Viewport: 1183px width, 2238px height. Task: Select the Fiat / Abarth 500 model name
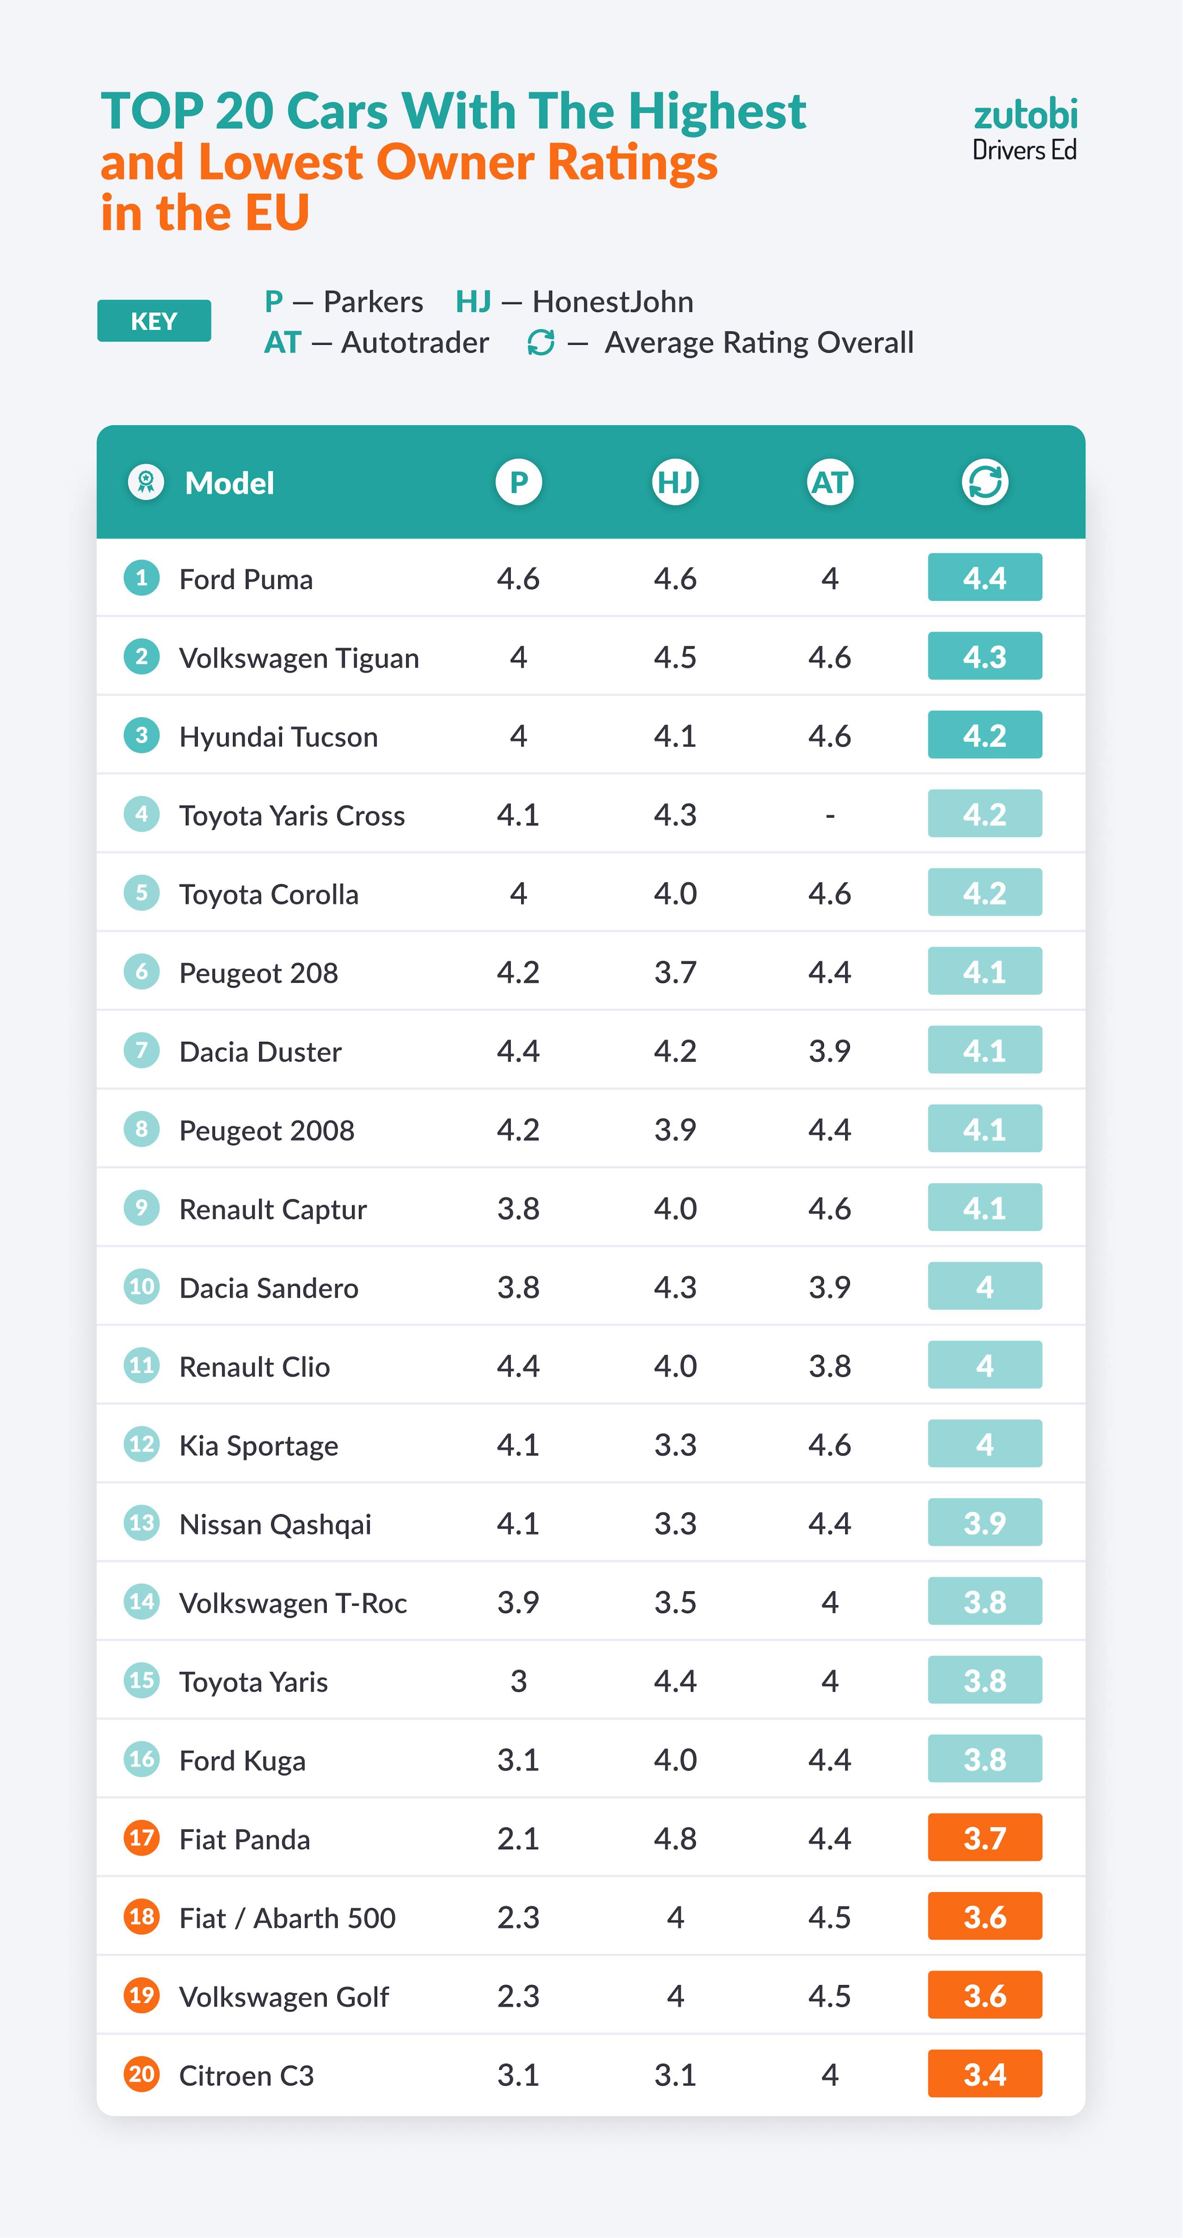tap(287, 1917)
